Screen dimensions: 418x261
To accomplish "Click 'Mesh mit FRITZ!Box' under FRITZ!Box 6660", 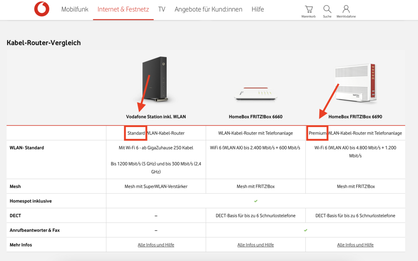I will pos(256,187).
